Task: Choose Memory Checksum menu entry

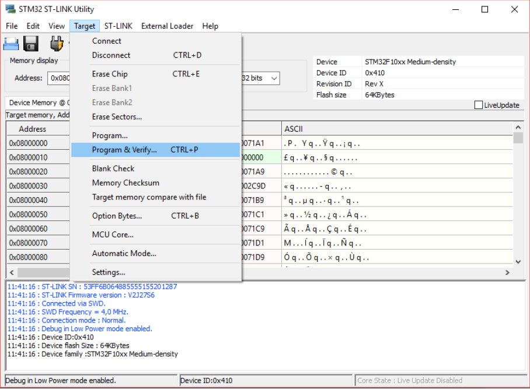Action: 155,183
